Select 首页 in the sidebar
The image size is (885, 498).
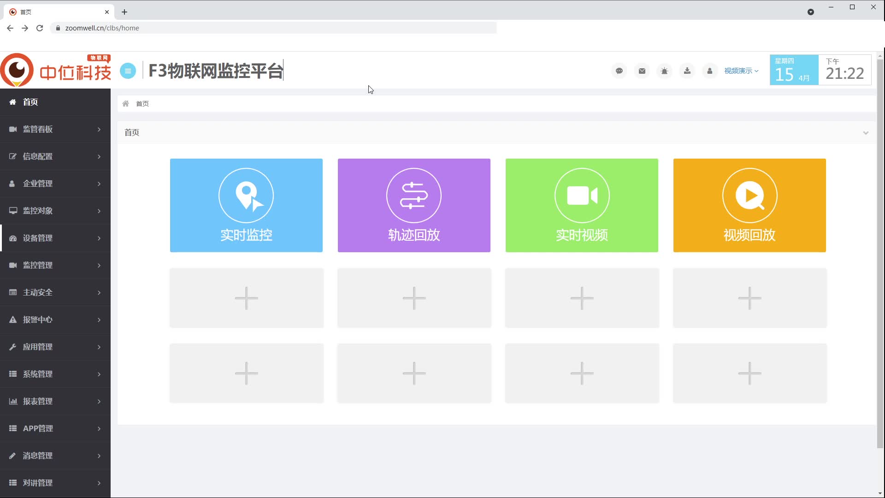[55, 102]
